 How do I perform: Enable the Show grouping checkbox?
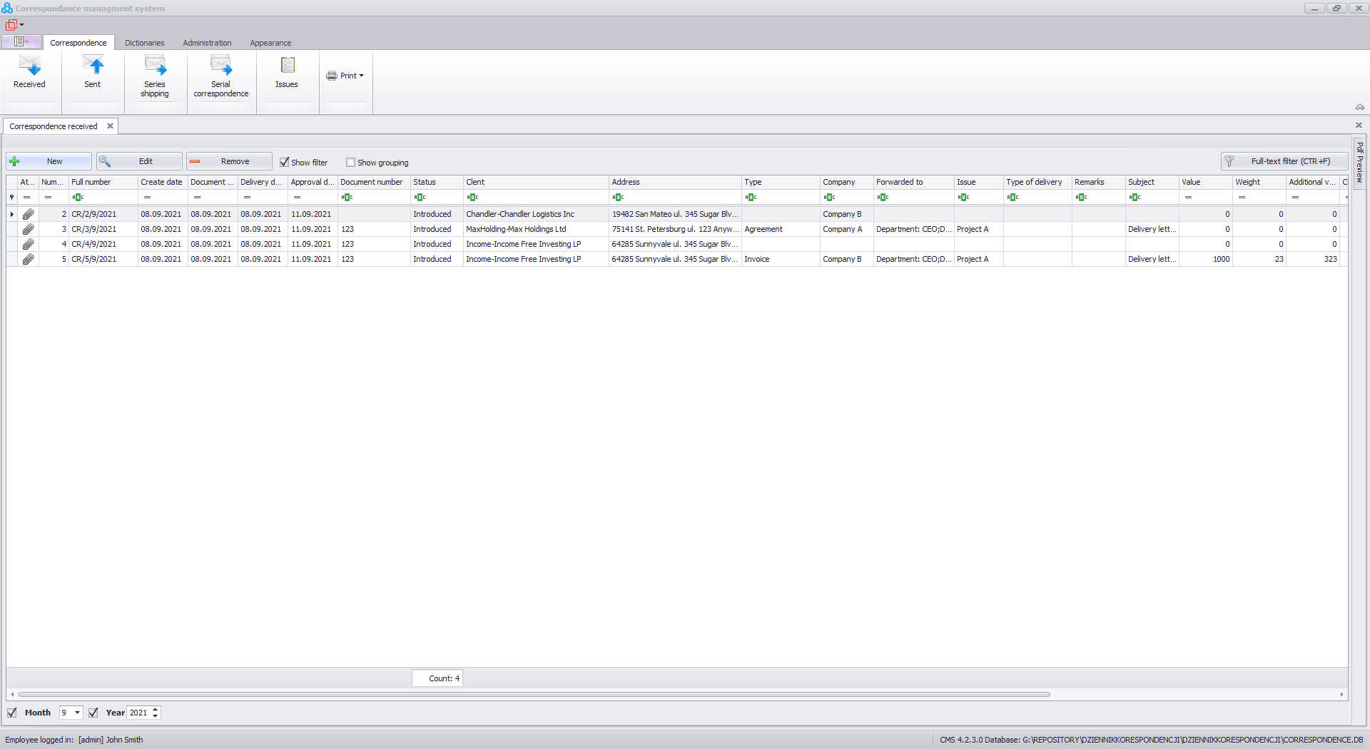(x=350, y=162)
